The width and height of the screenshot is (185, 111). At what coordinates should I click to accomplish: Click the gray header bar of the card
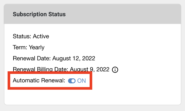[x=92, y=14]
